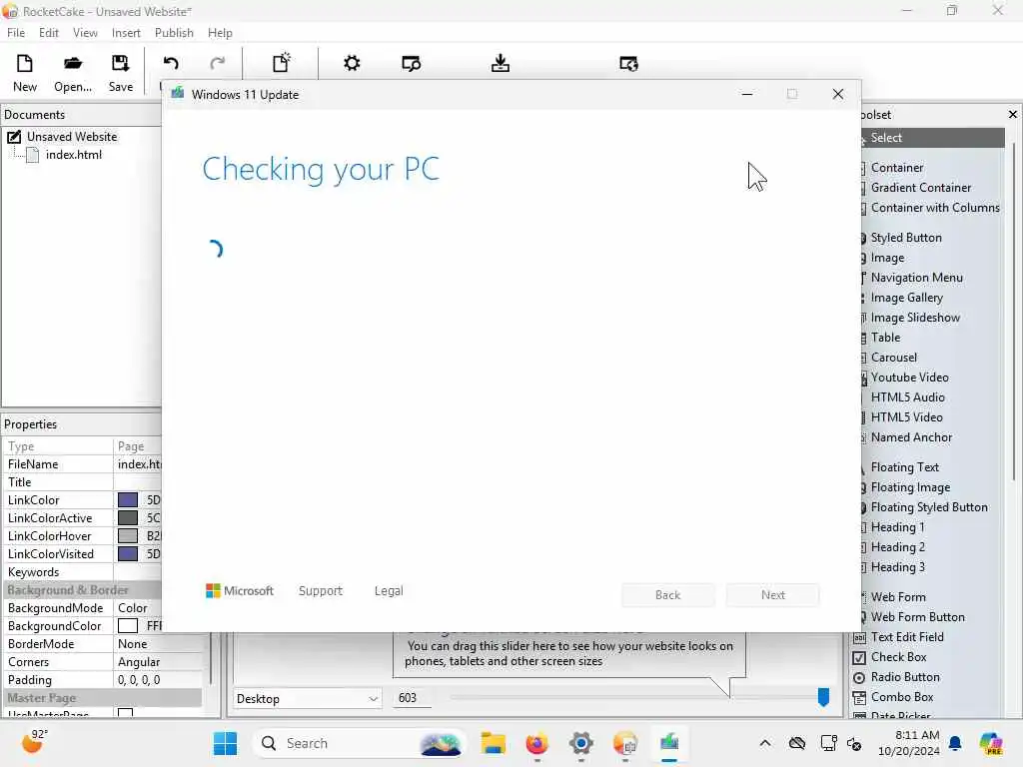Select the Web Form Button tool
The width and height of the screenshot is (1023, 767).
[x=917, y=617]
